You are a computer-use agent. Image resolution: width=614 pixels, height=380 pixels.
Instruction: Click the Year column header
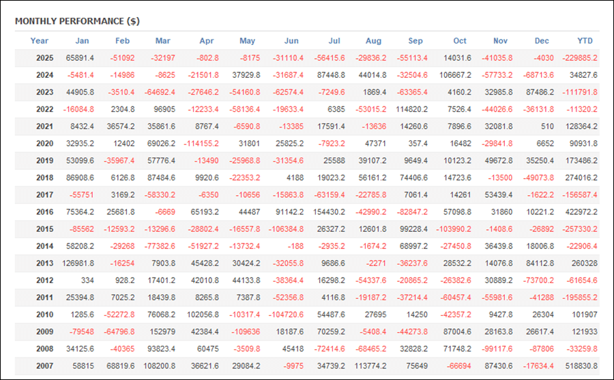(40, 41)
